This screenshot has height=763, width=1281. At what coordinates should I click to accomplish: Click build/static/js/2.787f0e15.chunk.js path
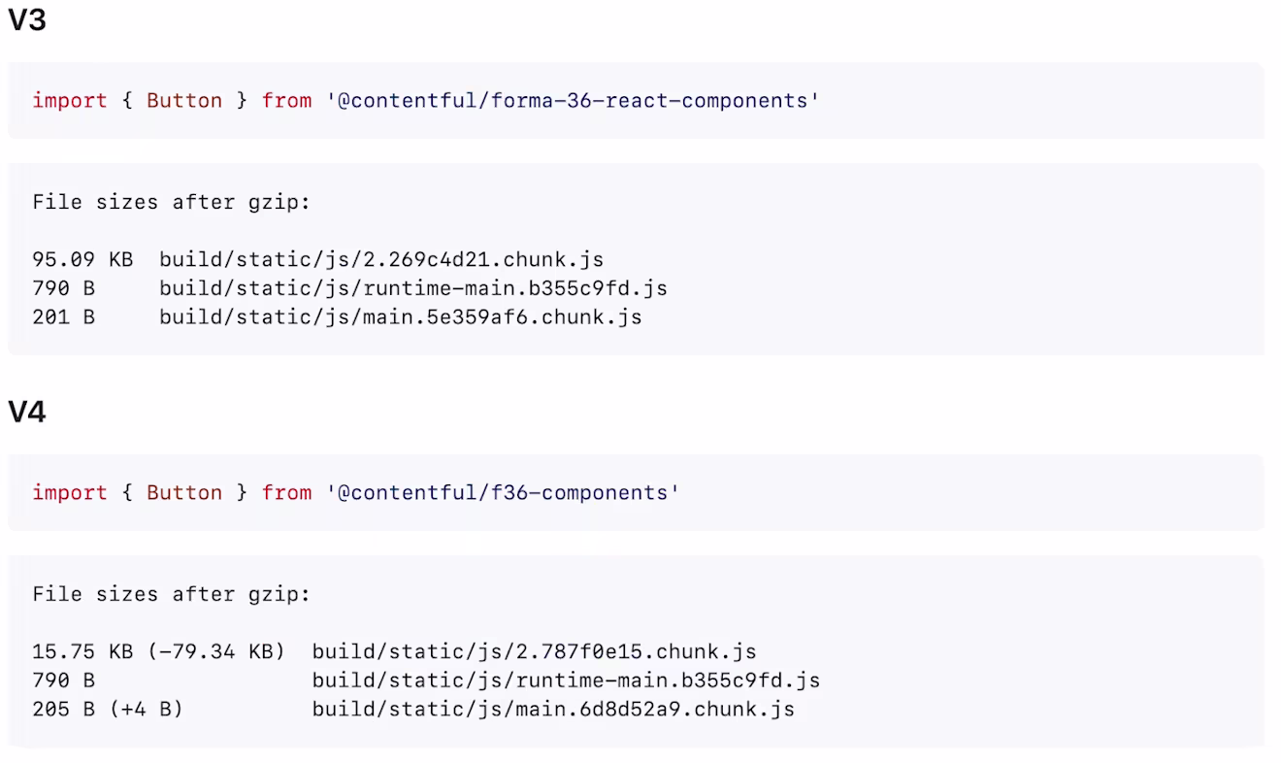pos(535,651)
